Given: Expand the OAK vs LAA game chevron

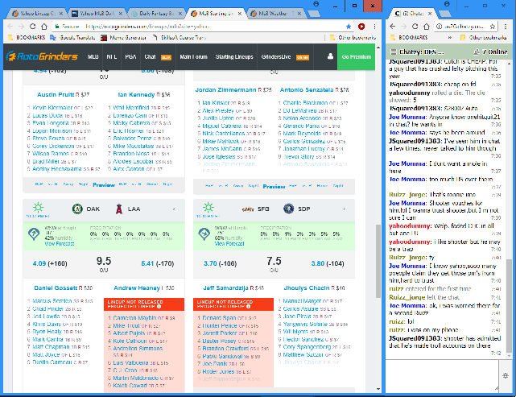Looking at the screenshot, I should click(174, 209).
